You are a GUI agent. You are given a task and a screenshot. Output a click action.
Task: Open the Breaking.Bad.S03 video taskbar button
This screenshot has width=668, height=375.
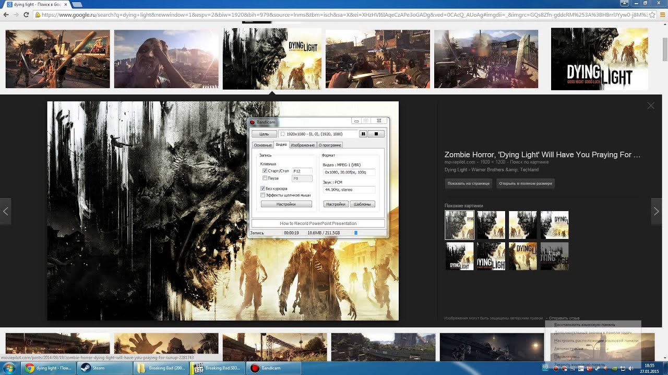point(217,368)
